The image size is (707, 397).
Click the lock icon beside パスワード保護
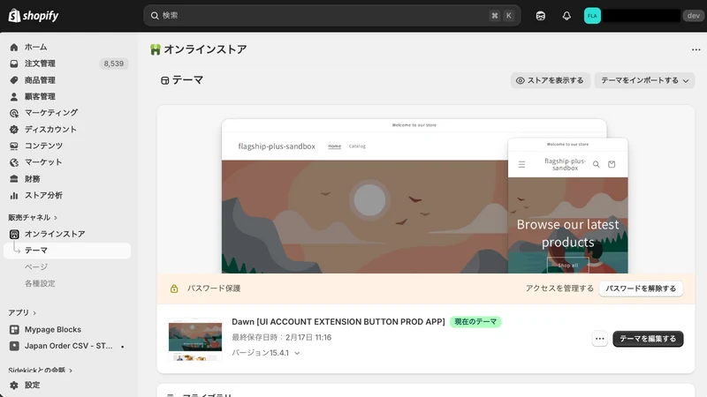coord(174,288)
